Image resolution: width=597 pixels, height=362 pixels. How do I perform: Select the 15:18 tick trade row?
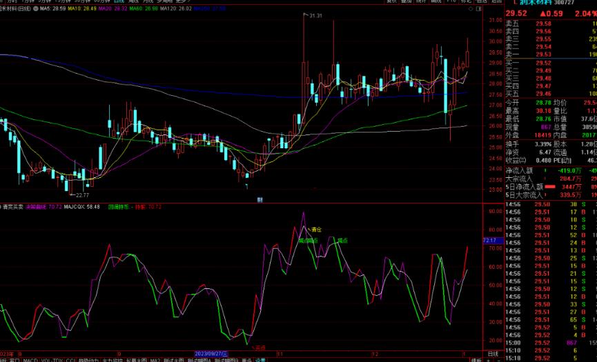(x=551, y=358)
